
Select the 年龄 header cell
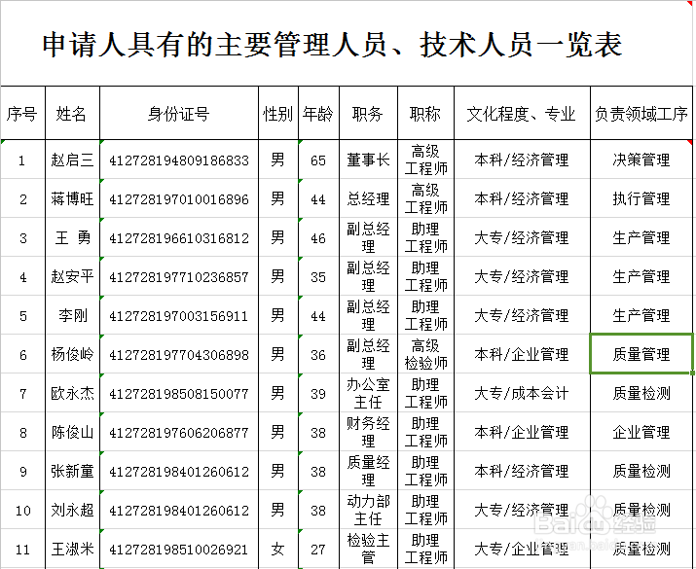[x=318, y=113]
